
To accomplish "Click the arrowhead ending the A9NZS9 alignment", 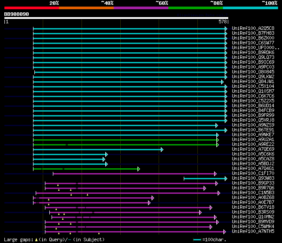I will [217, 126].
